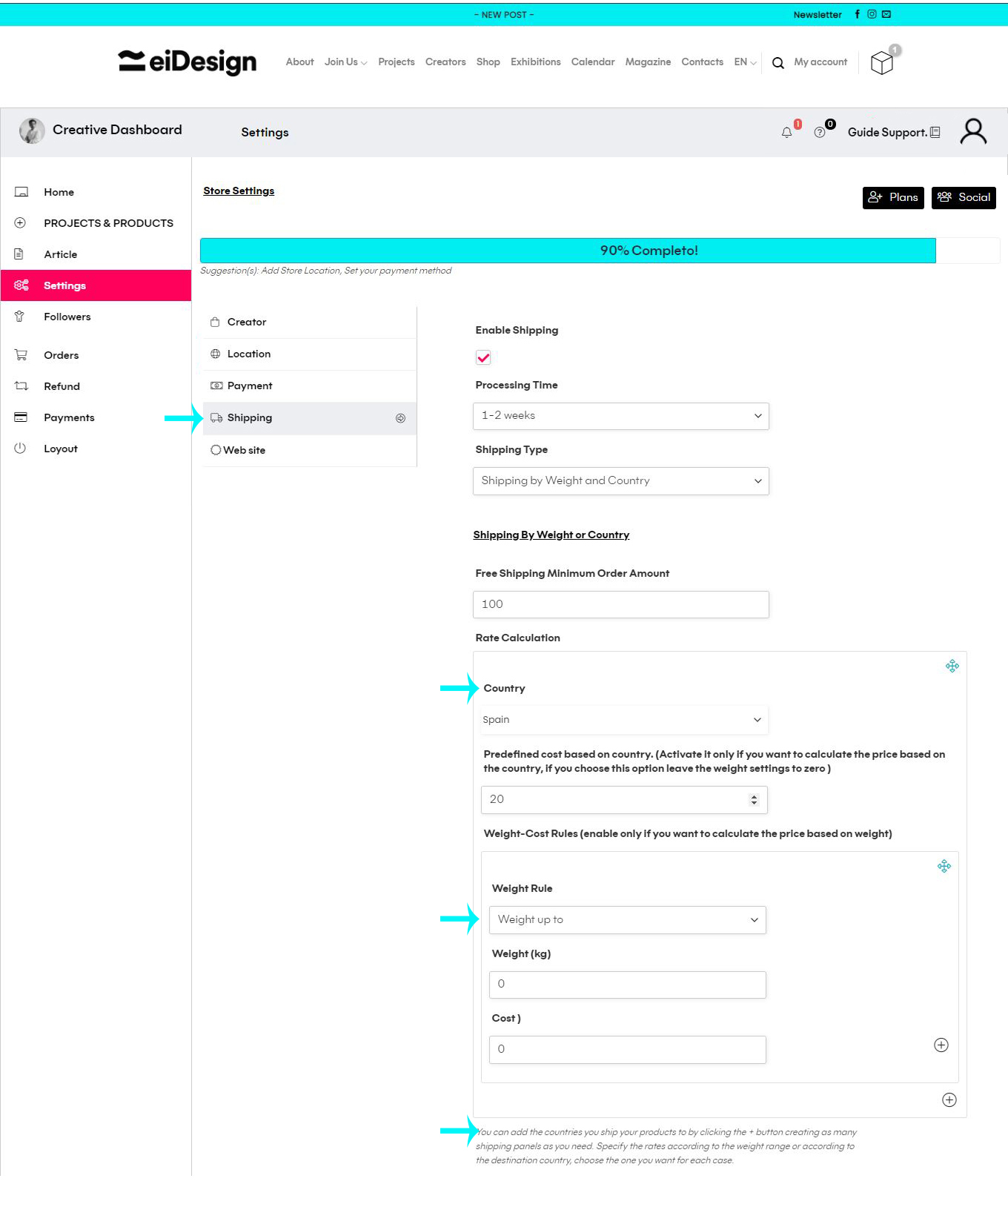1008x1207 pixels.
Task: Add a new country panel with plus icon
Action: (x=949, y=1100)
